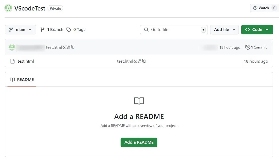Open the test.html file link
The width and height of the screenshot is (279, 162).
[26, 61]
